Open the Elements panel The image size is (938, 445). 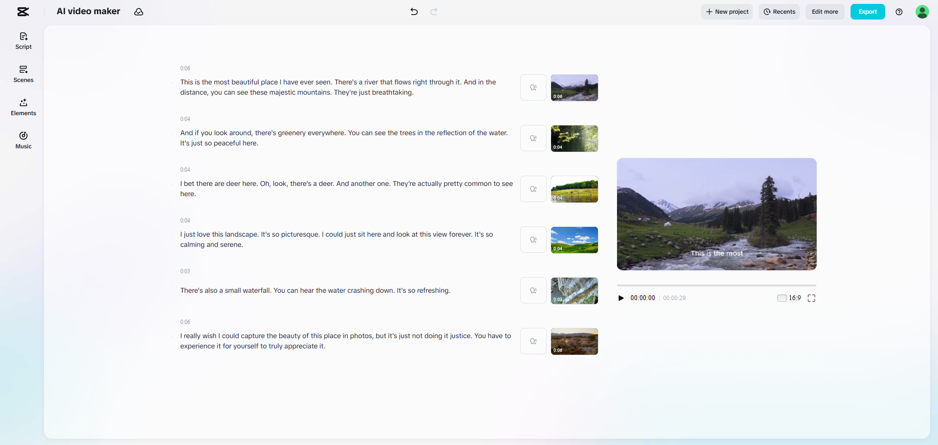click(x=23, y=107)
